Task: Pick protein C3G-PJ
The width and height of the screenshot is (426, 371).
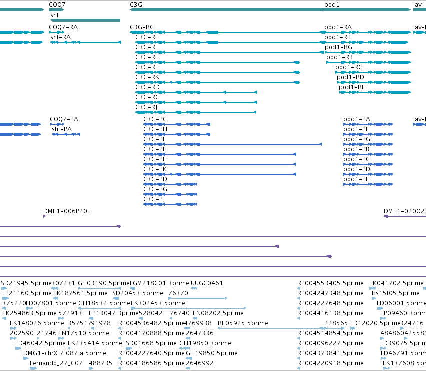Action: (x=154, y=199)
